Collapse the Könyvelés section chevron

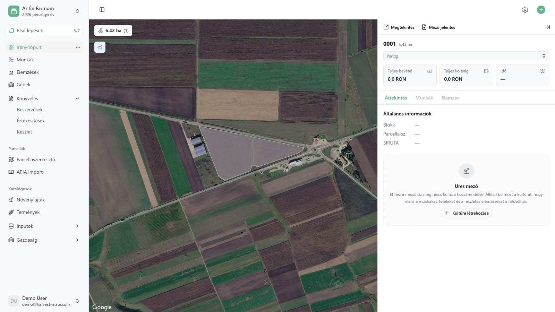coord(77,98)
